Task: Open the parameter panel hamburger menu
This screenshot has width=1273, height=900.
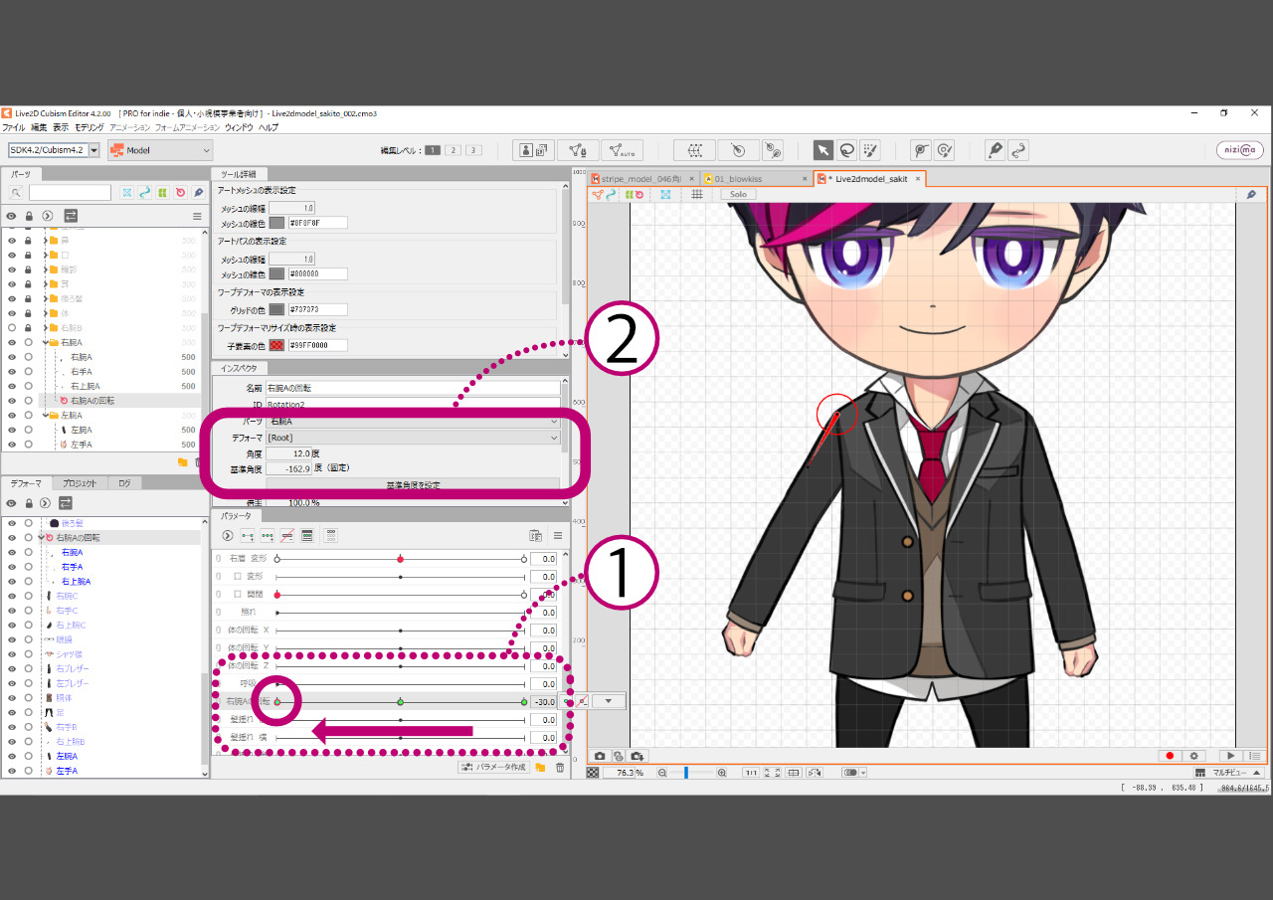Action: (x=558, y=535)
